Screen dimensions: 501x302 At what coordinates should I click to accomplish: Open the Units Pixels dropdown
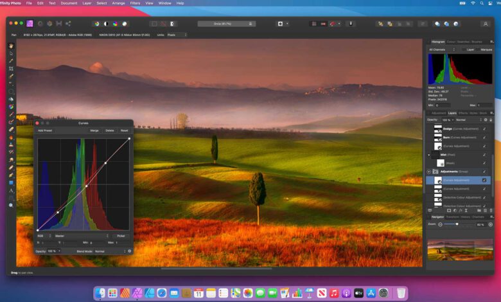177,35
